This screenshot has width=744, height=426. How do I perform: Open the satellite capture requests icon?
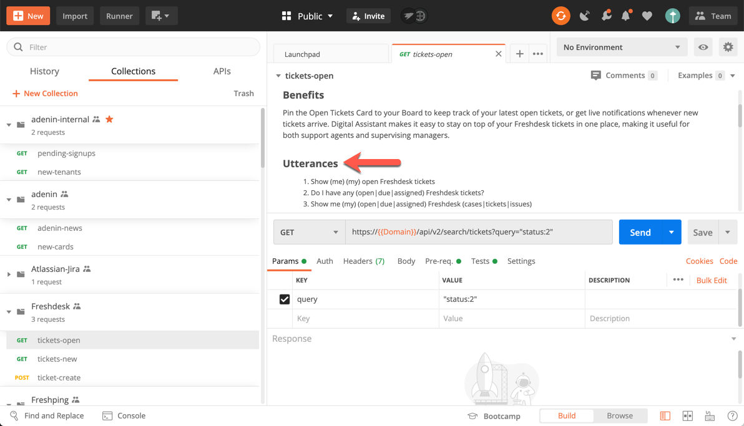point(585,16)
